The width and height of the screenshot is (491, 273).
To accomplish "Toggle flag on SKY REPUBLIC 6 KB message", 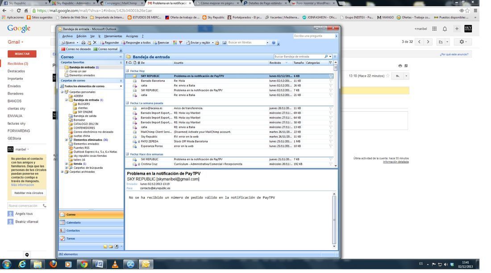I will pos(331,76).
